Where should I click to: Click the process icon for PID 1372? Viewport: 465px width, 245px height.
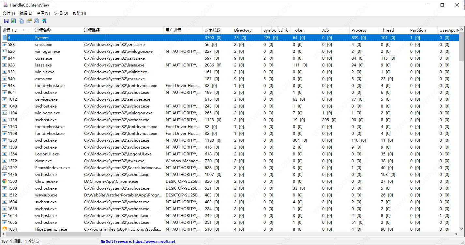pyautogui.click(x=5, y=161)
